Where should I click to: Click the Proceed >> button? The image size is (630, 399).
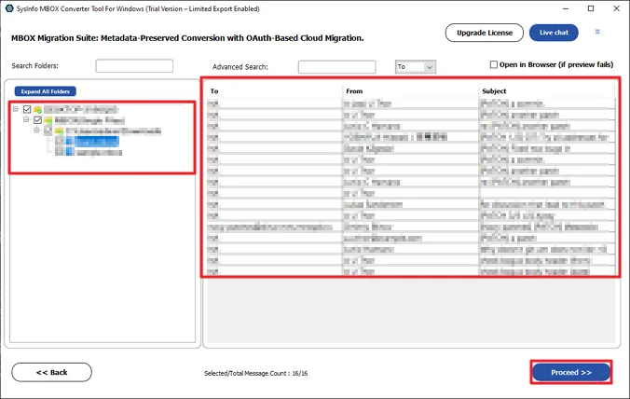(x=571, y=373)
